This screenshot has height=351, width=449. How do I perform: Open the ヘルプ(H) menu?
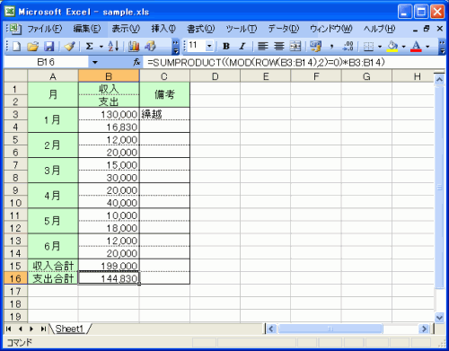(x=379, y=29)
